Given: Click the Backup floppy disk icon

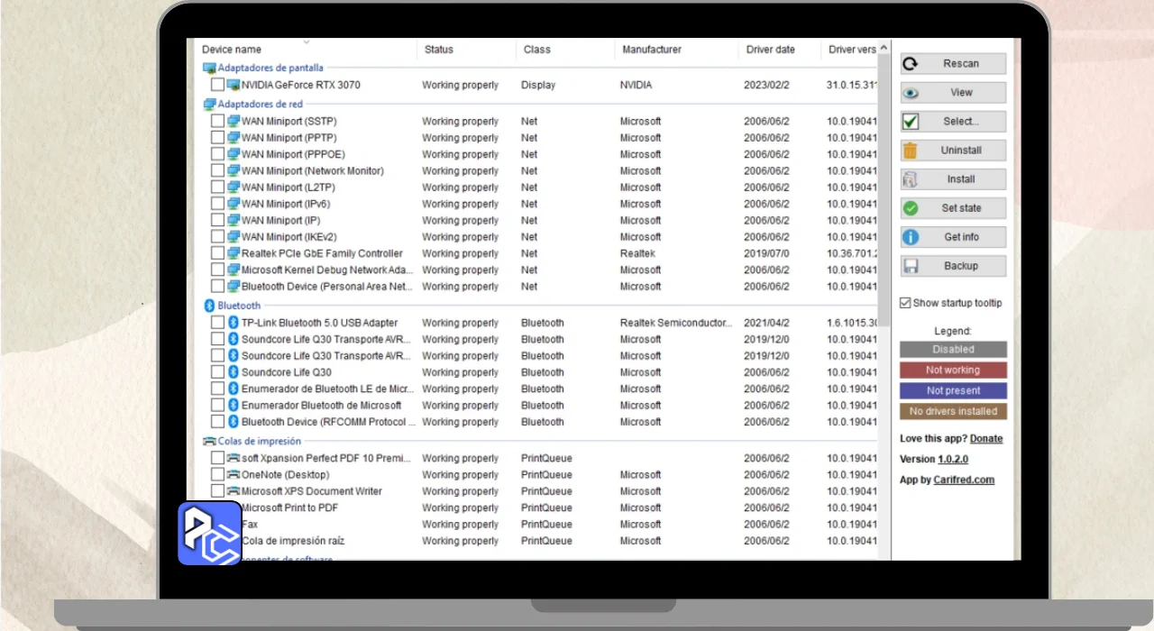Looking at the screenshot, I should pyautogui.click(x=911, y=266).
